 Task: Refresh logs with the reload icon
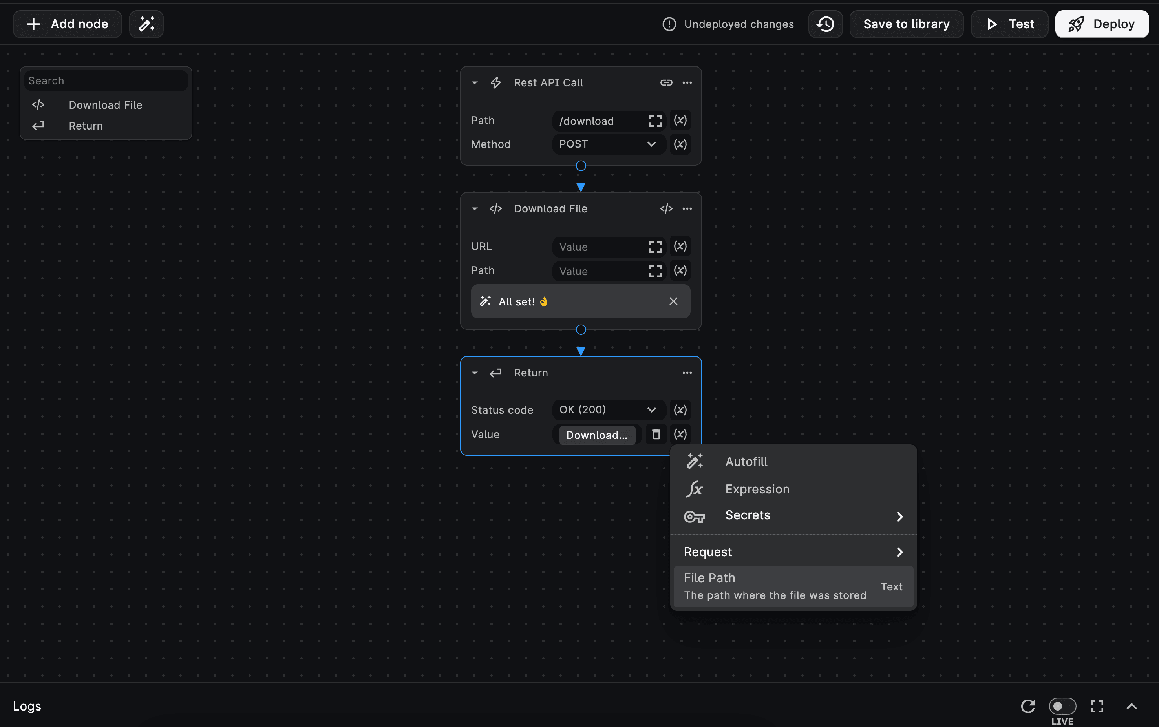click(1028, 706)
